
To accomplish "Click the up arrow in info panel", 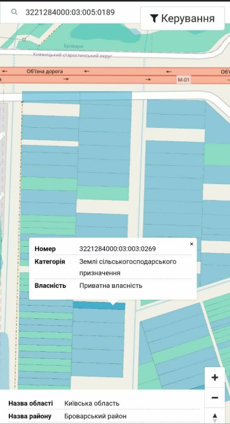I will [215, 415].
